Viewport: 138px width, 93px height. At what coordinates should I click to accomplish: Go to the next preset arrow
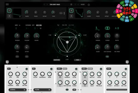[47, 4]
